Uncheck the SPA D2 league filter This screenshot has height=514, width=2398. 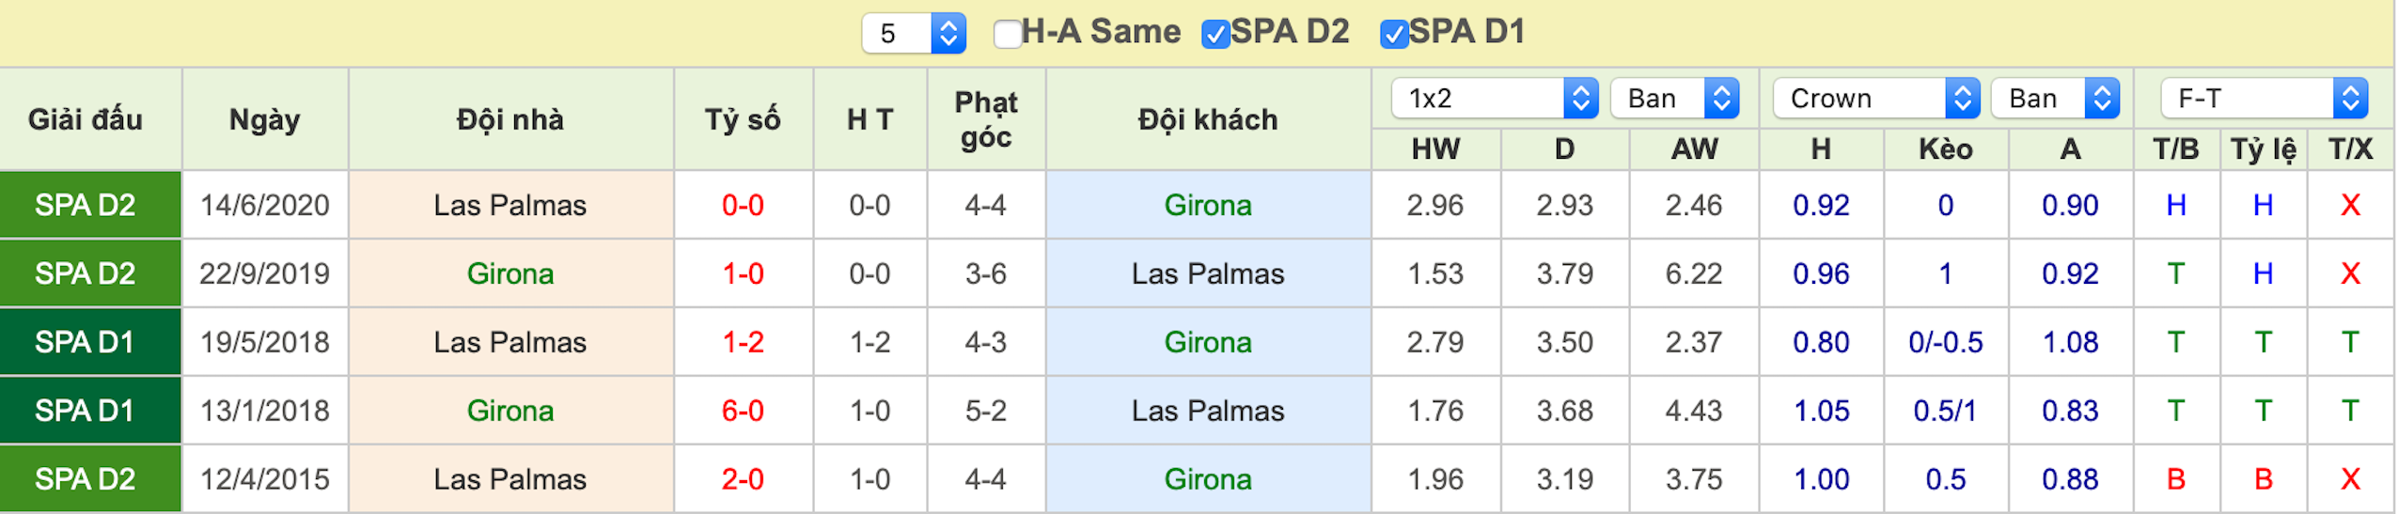1215,34
